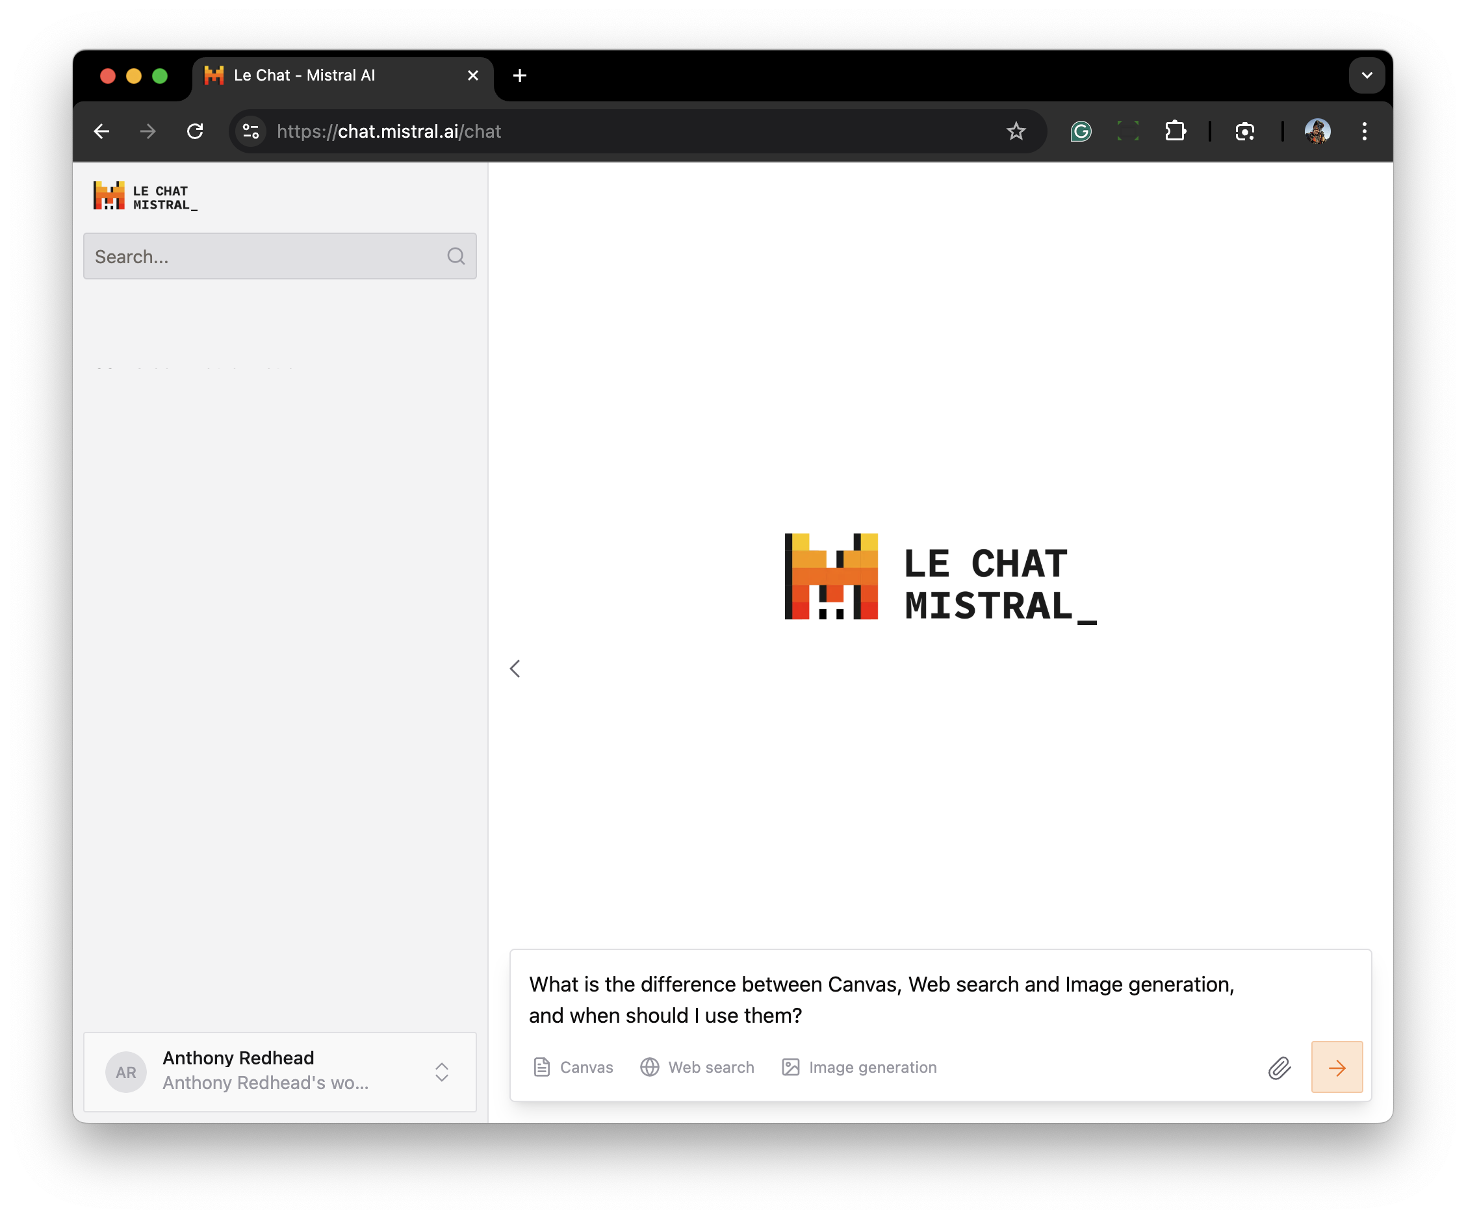
Task: Click the paperclip attach file icon
Action: (1279, 1068)
